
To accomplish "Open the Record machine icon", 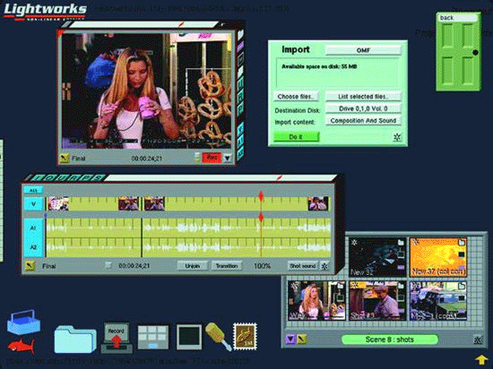I will point(117,338).
